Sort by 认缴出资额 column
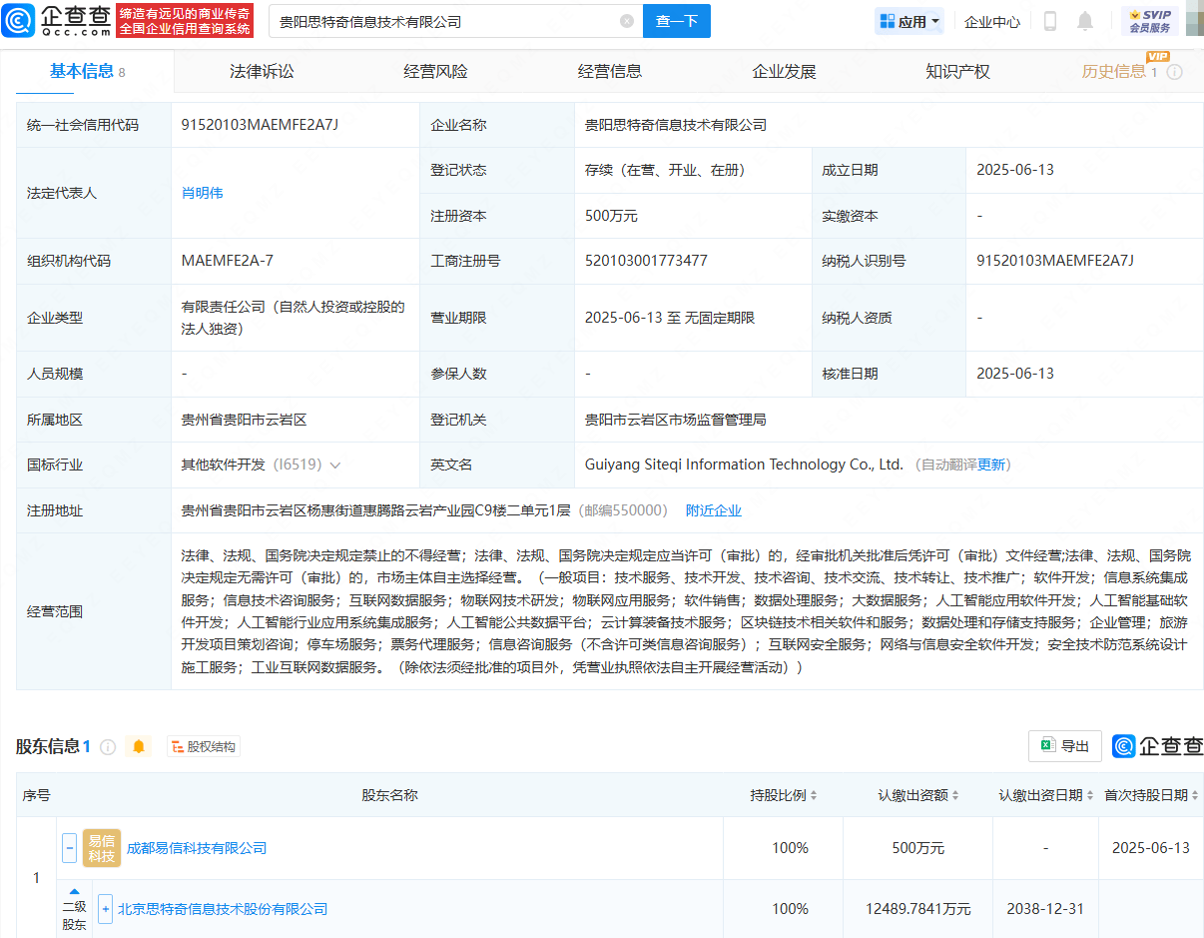1204x938 pixels. [954, 796]
